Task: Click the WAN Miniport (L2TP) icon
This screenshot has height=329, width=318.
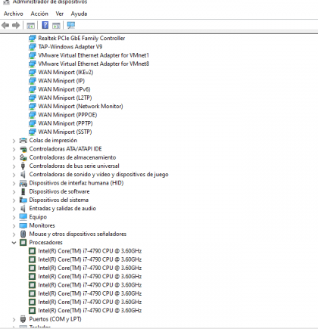Action: [x=33, y=98]
